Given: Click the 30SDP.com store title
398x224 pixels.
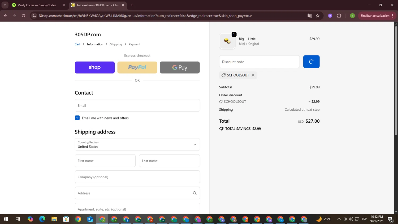Looking at the screenshot, I should [88, 35].
